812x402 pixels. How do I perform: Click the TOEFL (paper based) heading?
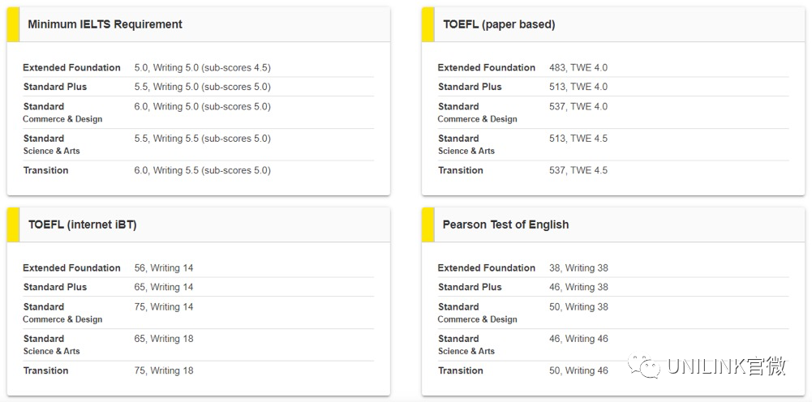click(x=499, y=24)
